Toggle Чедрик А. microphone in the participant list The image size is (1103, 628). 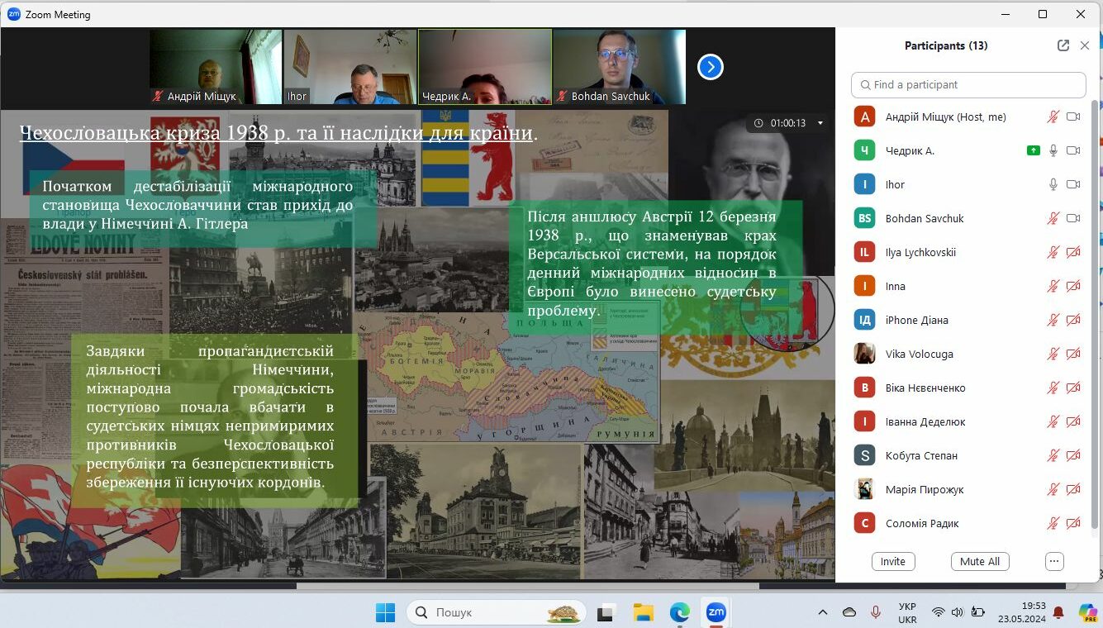click(x=1053, y=150)
